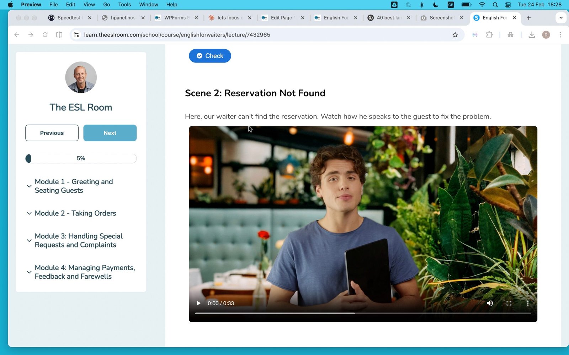Play the waiter video
This screenshot has width=569, height=355.
click(x=198, y=303)
